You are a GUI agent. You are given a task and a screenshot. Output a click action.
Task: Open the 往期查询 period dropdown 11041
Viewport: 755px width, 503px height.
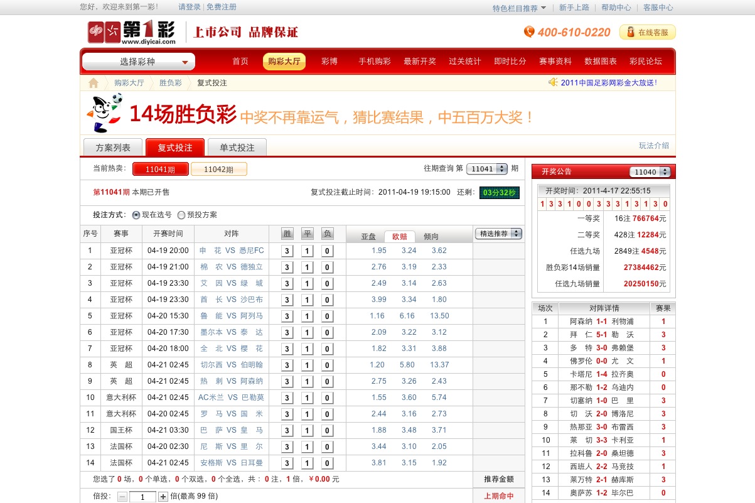click(487, 168)
